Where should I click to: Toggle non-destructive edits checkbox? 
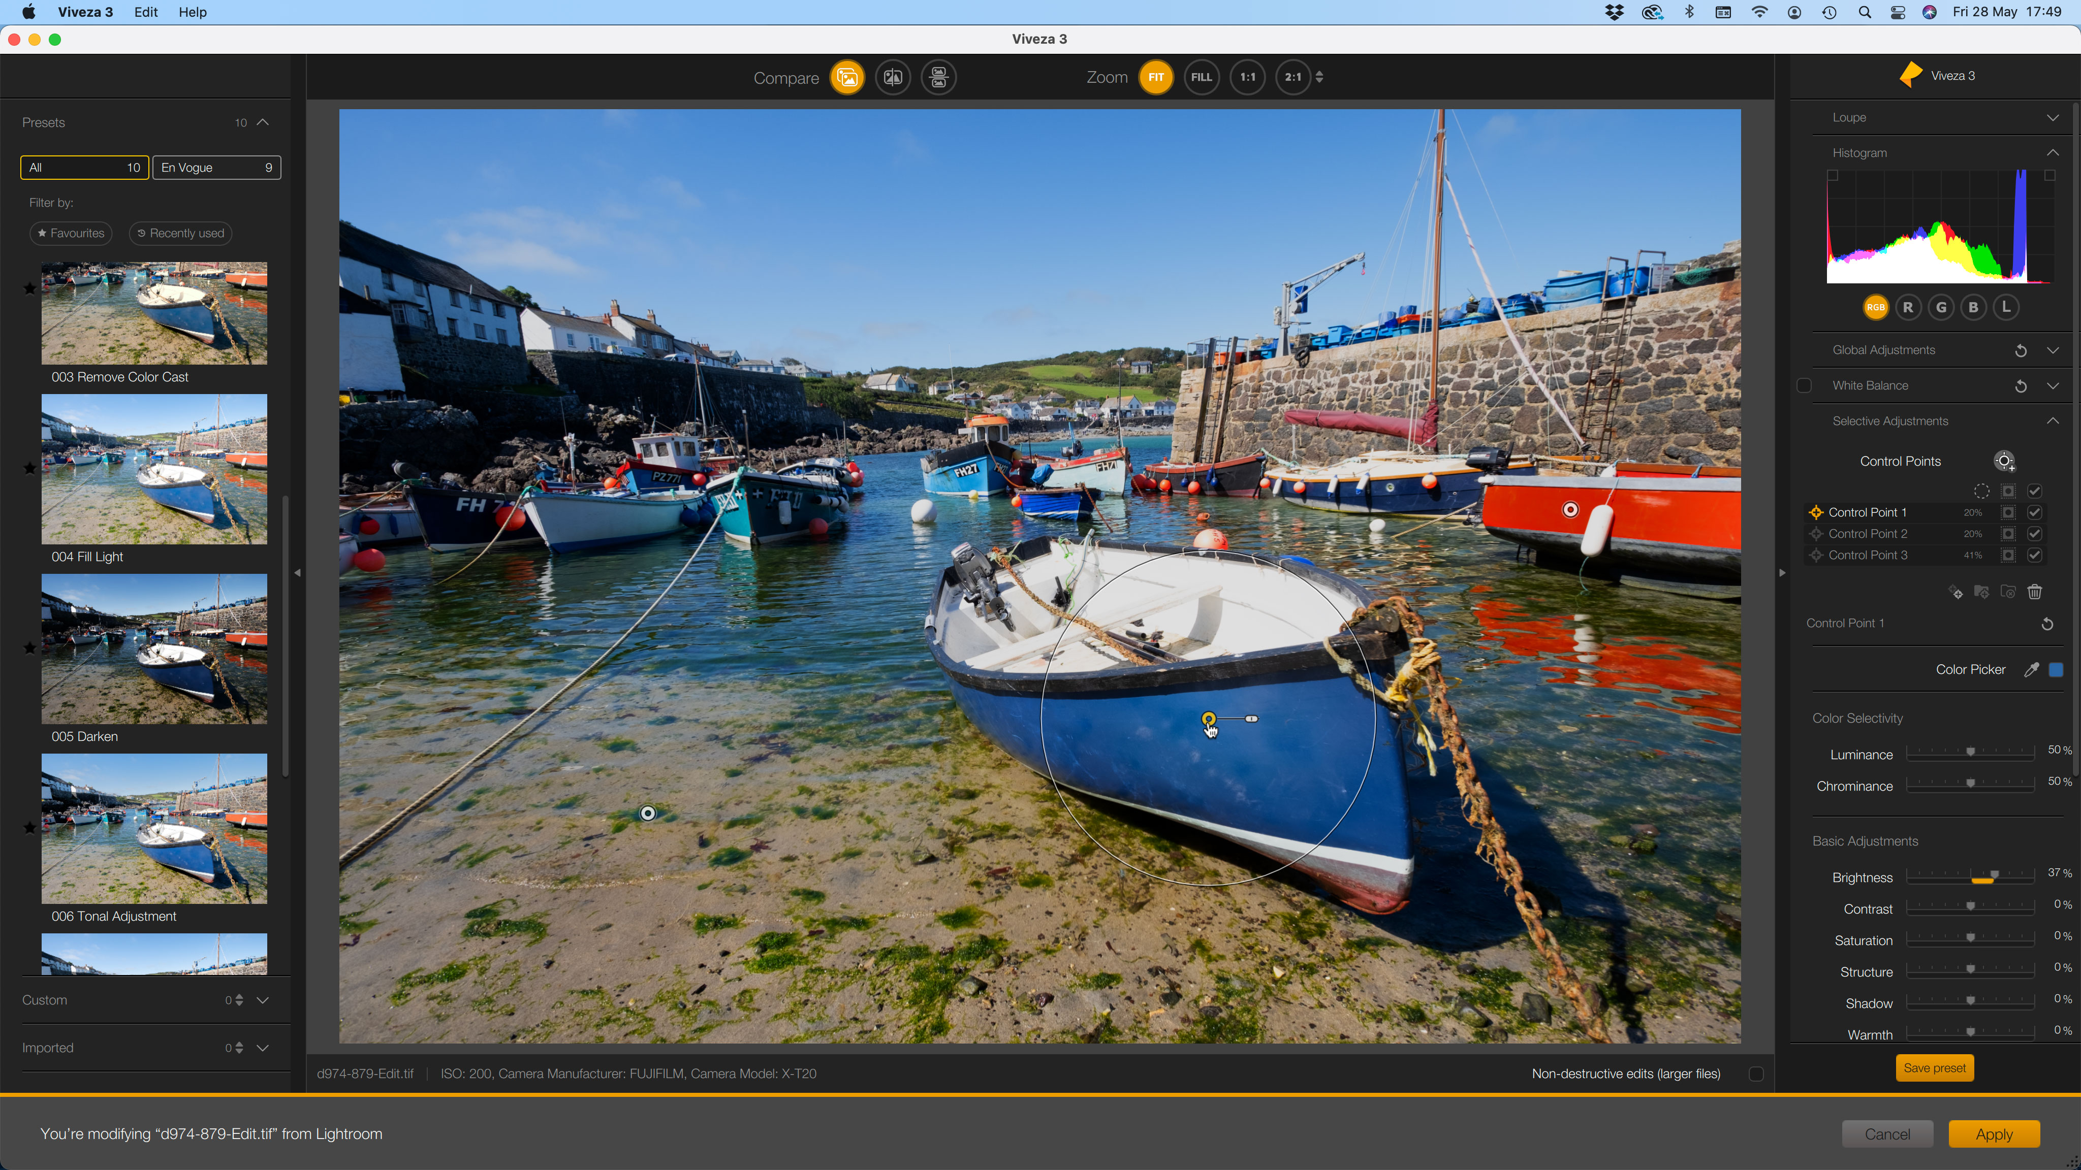pyautogui.click(x=1755, y=1074)
